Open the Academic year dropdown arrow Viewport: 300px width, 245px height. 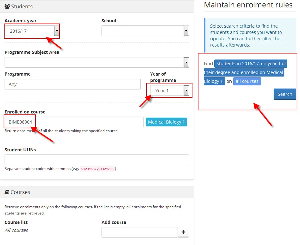(57, 30)
